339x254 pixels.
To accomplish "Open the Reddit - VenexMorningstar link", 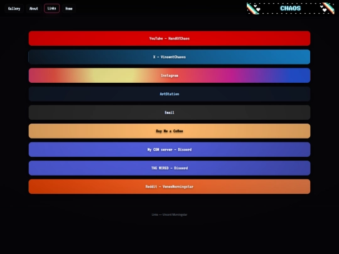I will [x=169, y=187].
